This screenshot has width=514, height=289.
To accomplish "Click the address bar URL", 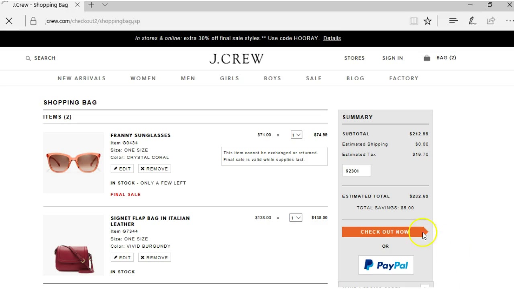I will 92,21.
